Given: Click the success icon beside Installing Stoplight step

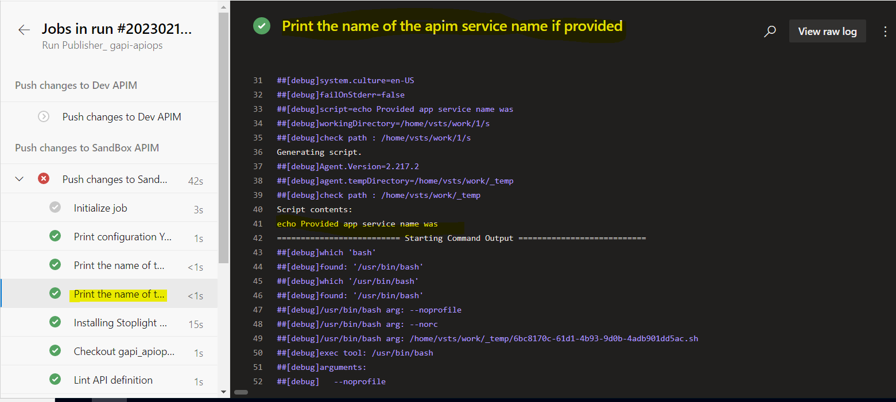Looking at the screenshot, I should (55, 322).
